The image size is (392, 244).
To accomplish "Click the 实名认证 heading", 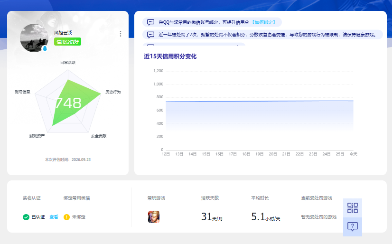I will tap(32, 198).
